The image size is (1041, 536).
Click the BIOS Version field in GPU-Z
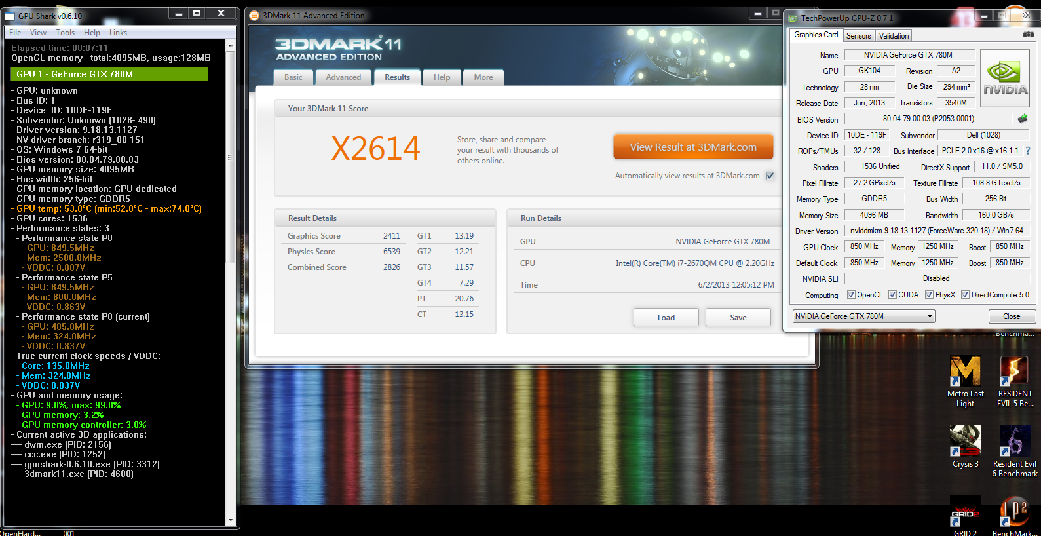(x=928, y=119)
